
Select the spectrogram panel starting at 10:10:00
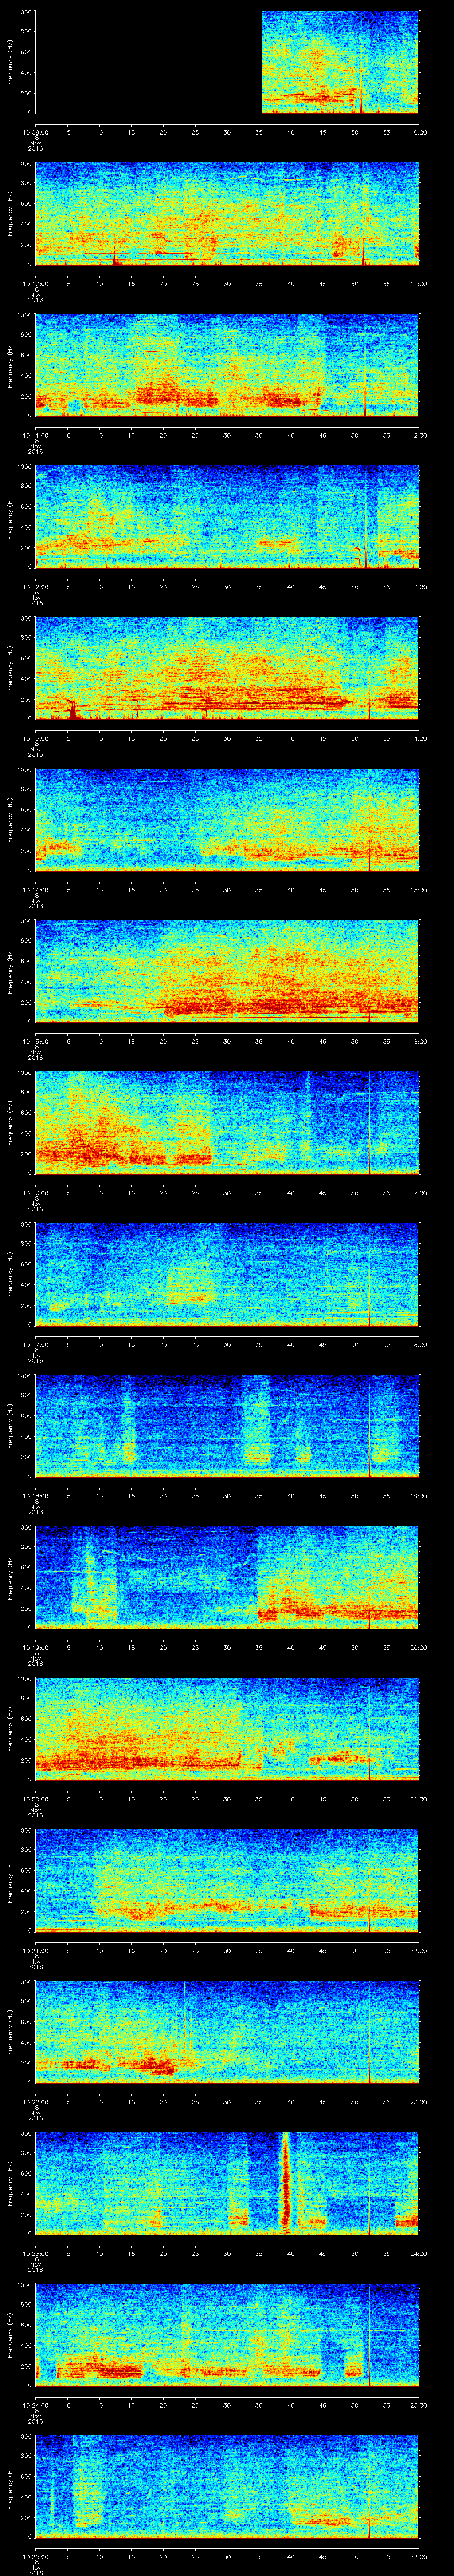[x=227, y=214]
